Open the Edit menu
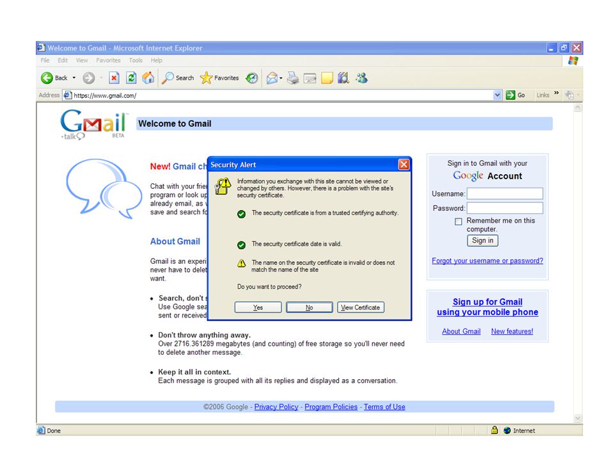 coord(63,60)
